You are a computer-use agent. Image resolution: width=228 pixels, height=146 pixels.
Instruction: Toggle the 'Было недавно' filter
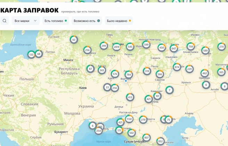(x=119, y=21)
